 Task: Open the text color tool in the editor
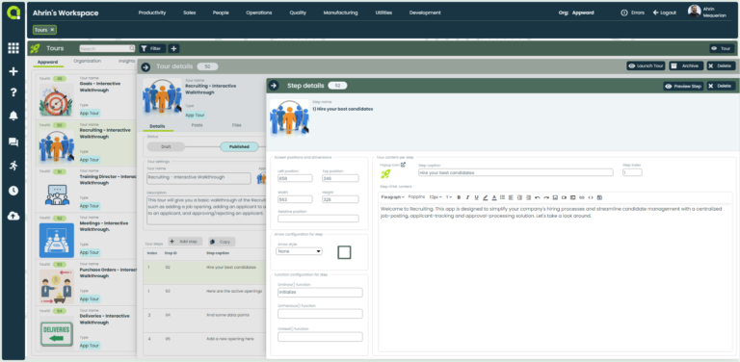pyautogui.click(x=494, y=197)
